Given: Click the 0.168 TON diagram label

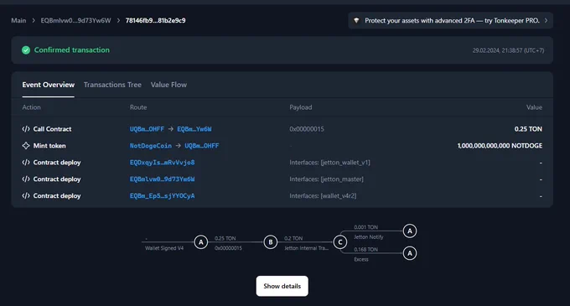Looking at the screenshot, I should point(365,250).
